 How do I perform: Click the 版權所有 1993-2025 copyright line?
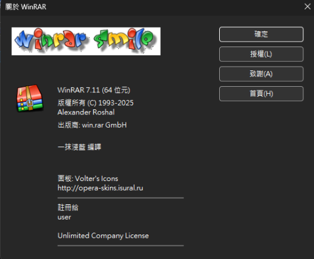pyautogui.click(x=95, y=103)
